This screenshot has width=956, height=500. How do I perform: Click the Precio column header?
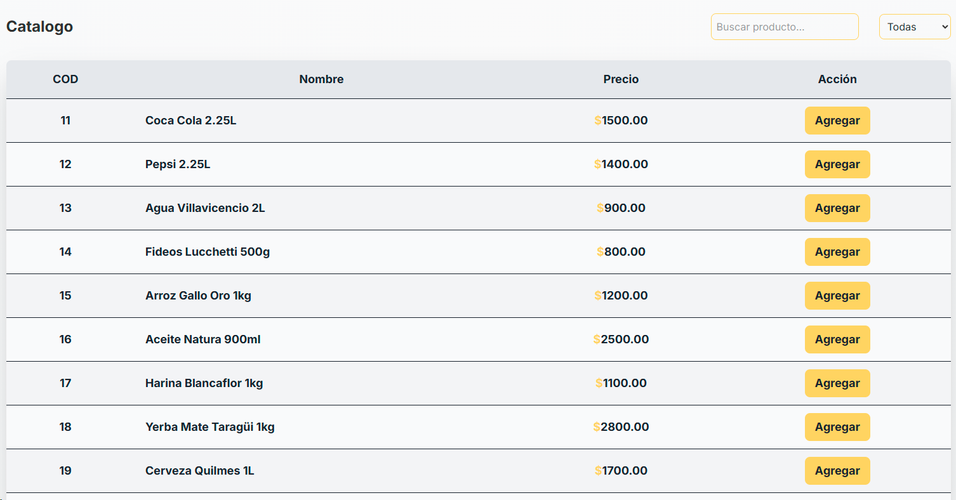[x=621, y=79]
